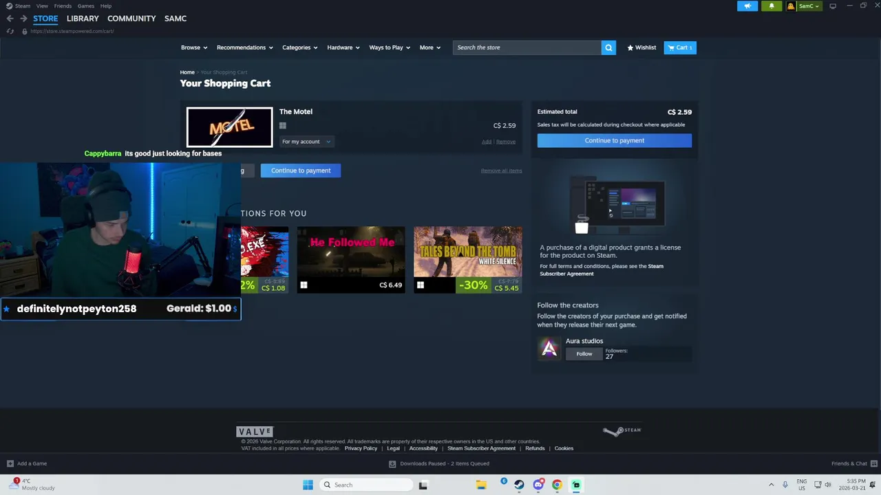Follow Aura studios
This screenshot has width=881, height=495.
coord(584,354)
